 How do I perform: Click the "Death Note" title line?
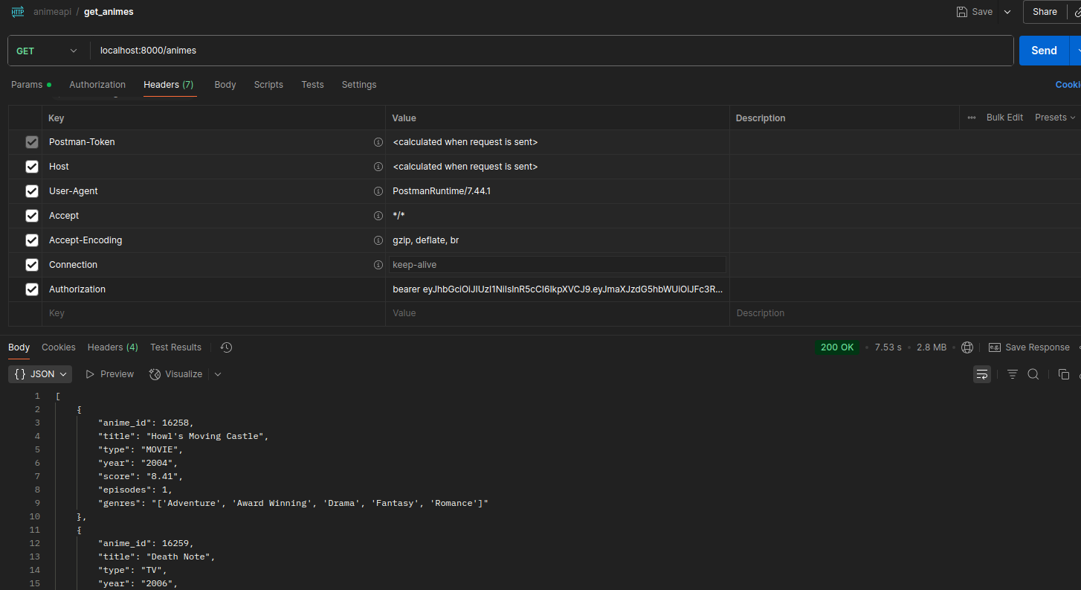click(x=157, y=557)
